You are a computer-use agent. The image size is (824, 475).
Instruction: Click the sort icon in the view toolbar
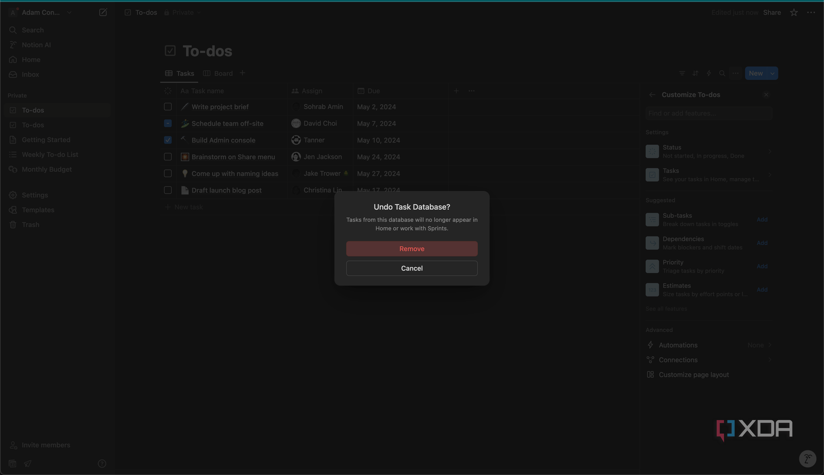[x=695, y=73]
